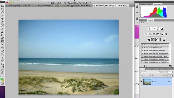This screenshot has height=98, width=174.
Task: Toggle visibility of the Fondo layer
Action: [x=141, y=82]
